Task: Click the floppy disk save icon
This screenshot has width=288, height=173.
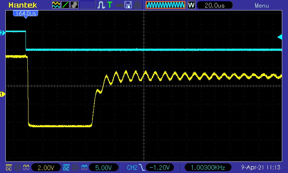Action: pyautogui.click(x=128, y=5)
